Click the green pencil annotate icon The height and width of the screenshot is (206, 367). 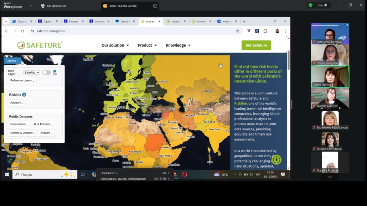coord(10,160)
